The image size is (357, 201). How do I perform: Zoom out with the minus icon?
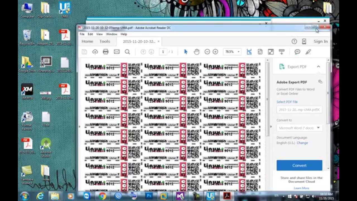click(207, 52)
